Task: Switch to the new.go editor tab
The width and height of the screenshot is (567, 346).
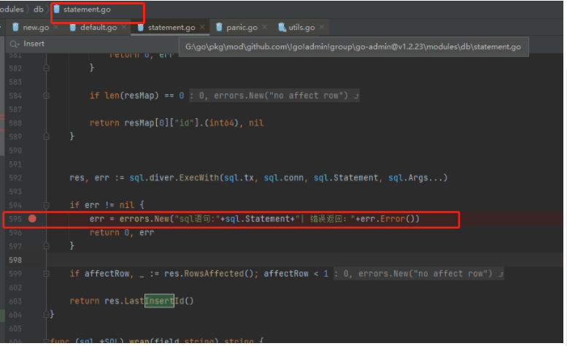Action: pyautogui.click(x=31, y=28)
